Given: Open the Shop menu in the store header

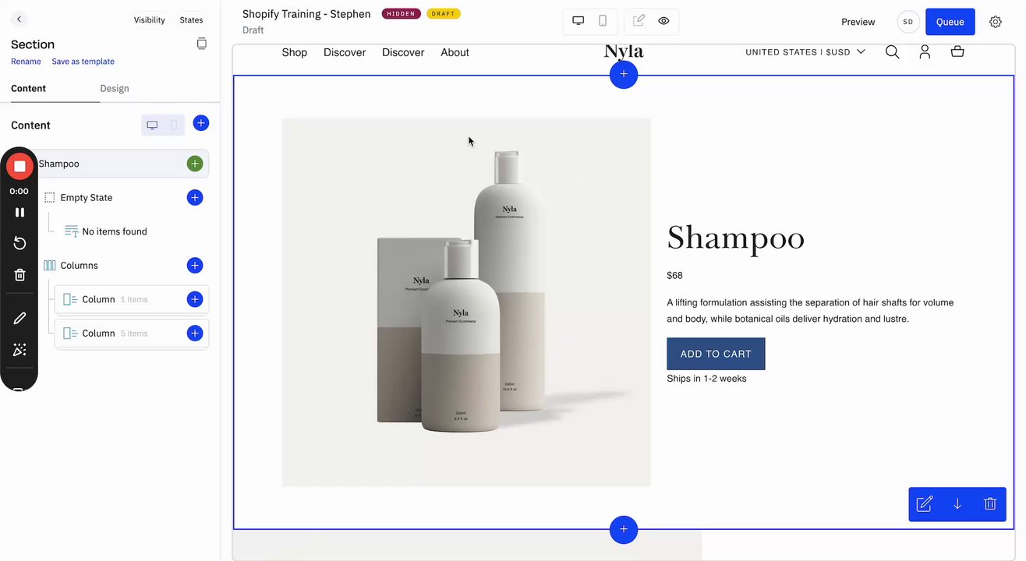Looking at the screenshot, I should (295, 52).
